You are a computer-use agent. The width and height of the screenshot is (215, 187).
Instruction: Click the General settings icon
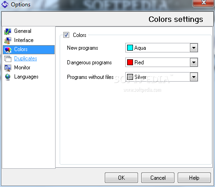click(x=8, y=31)
